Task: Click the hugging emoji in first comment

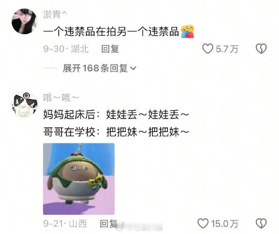Action: pyautogui.click(x=188, y=31)
